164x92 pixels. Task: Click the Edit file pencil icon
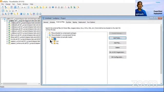point(46,7)
